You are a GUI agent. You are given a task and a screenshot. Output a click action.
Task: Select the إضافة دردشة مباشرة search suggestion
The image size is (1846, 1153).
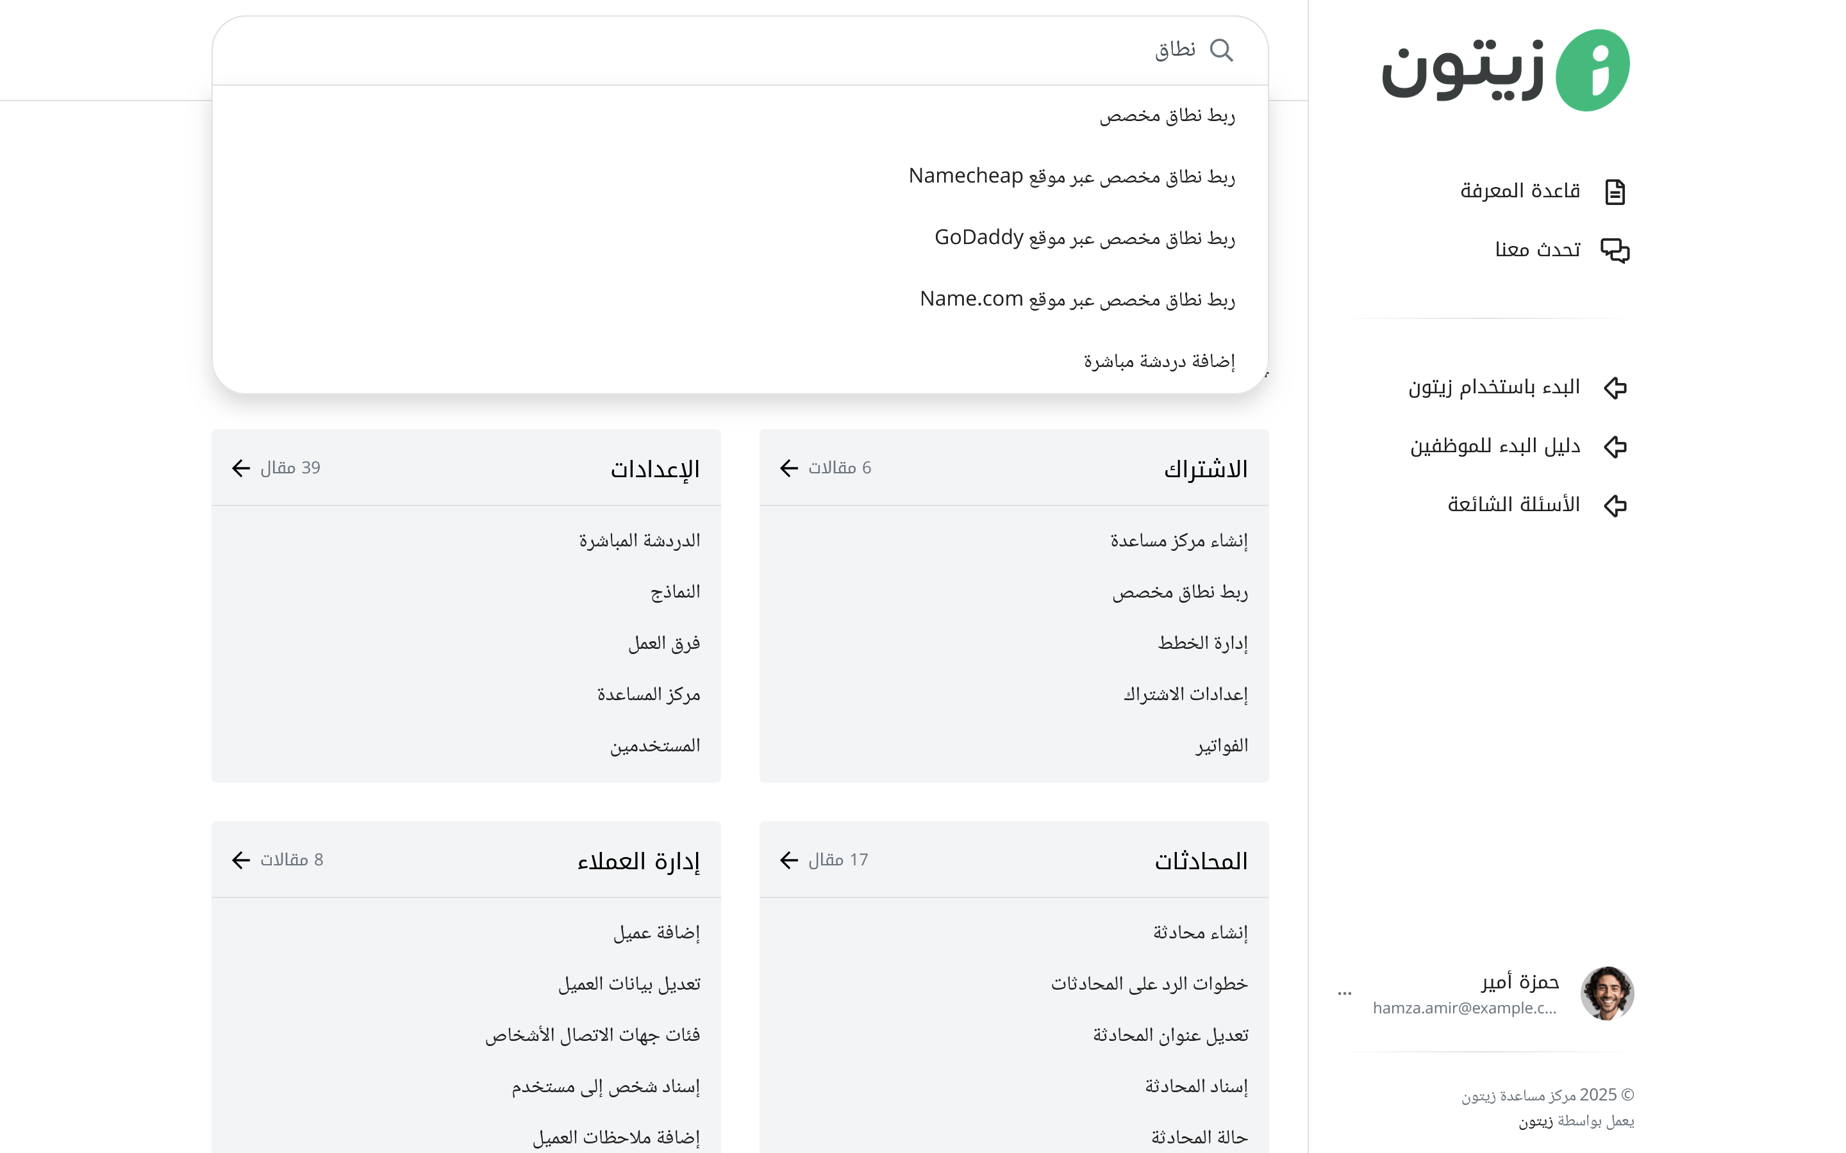click(1159, 361)
